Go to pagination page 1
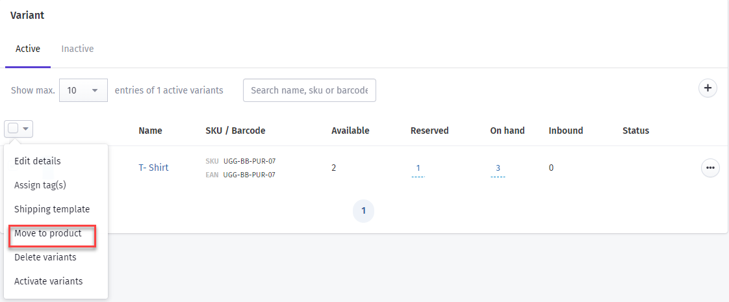The width and height of the screenshot is (729, 302). pos(364,211)
